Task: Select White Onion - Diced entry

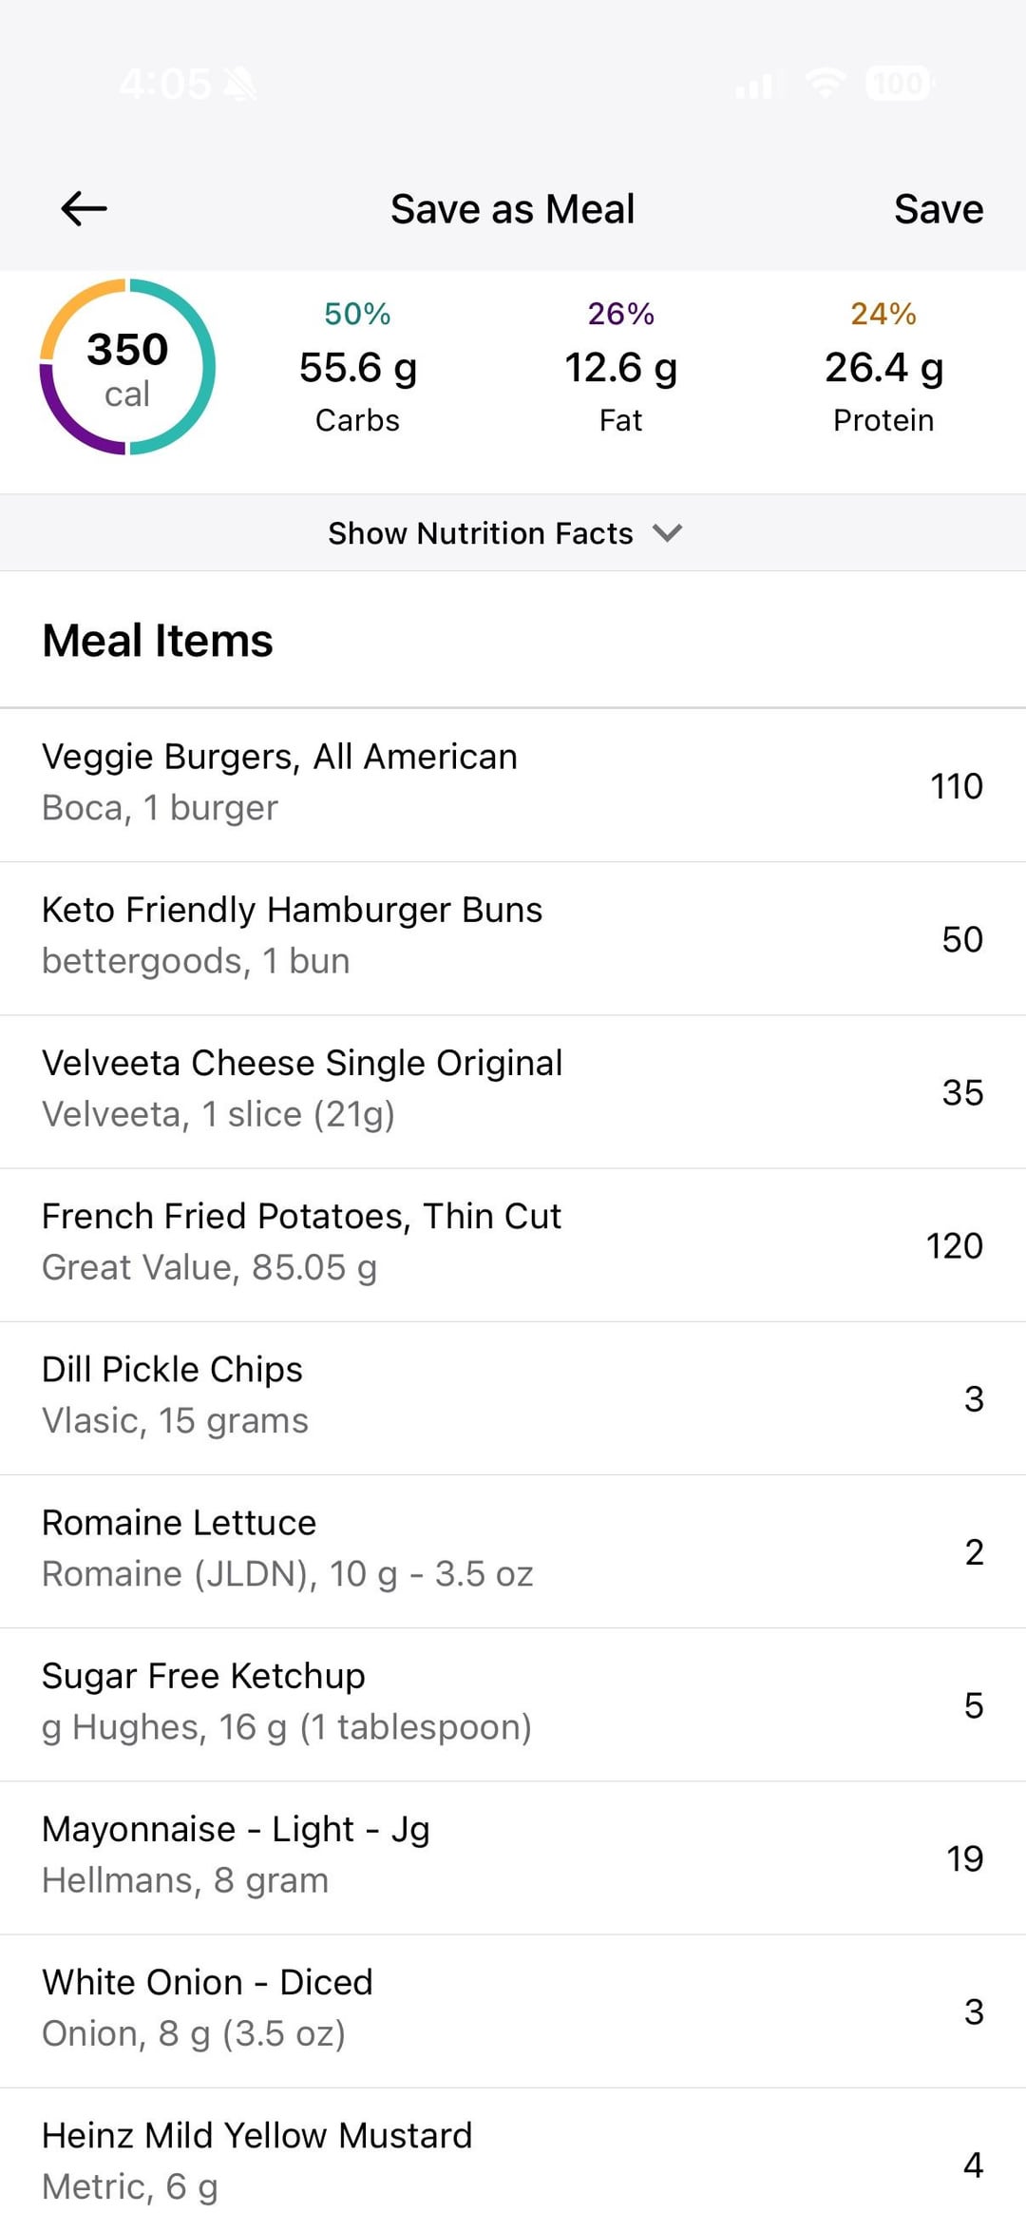Action: [513, 2011]
